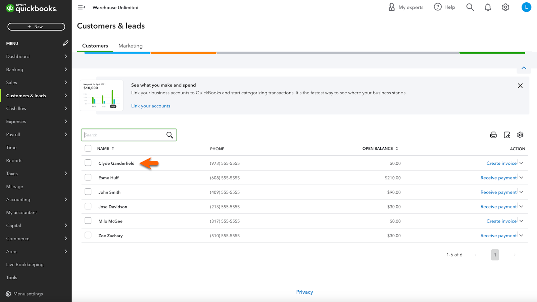Toggle the select-all checkbox in header

coord(88,148)
